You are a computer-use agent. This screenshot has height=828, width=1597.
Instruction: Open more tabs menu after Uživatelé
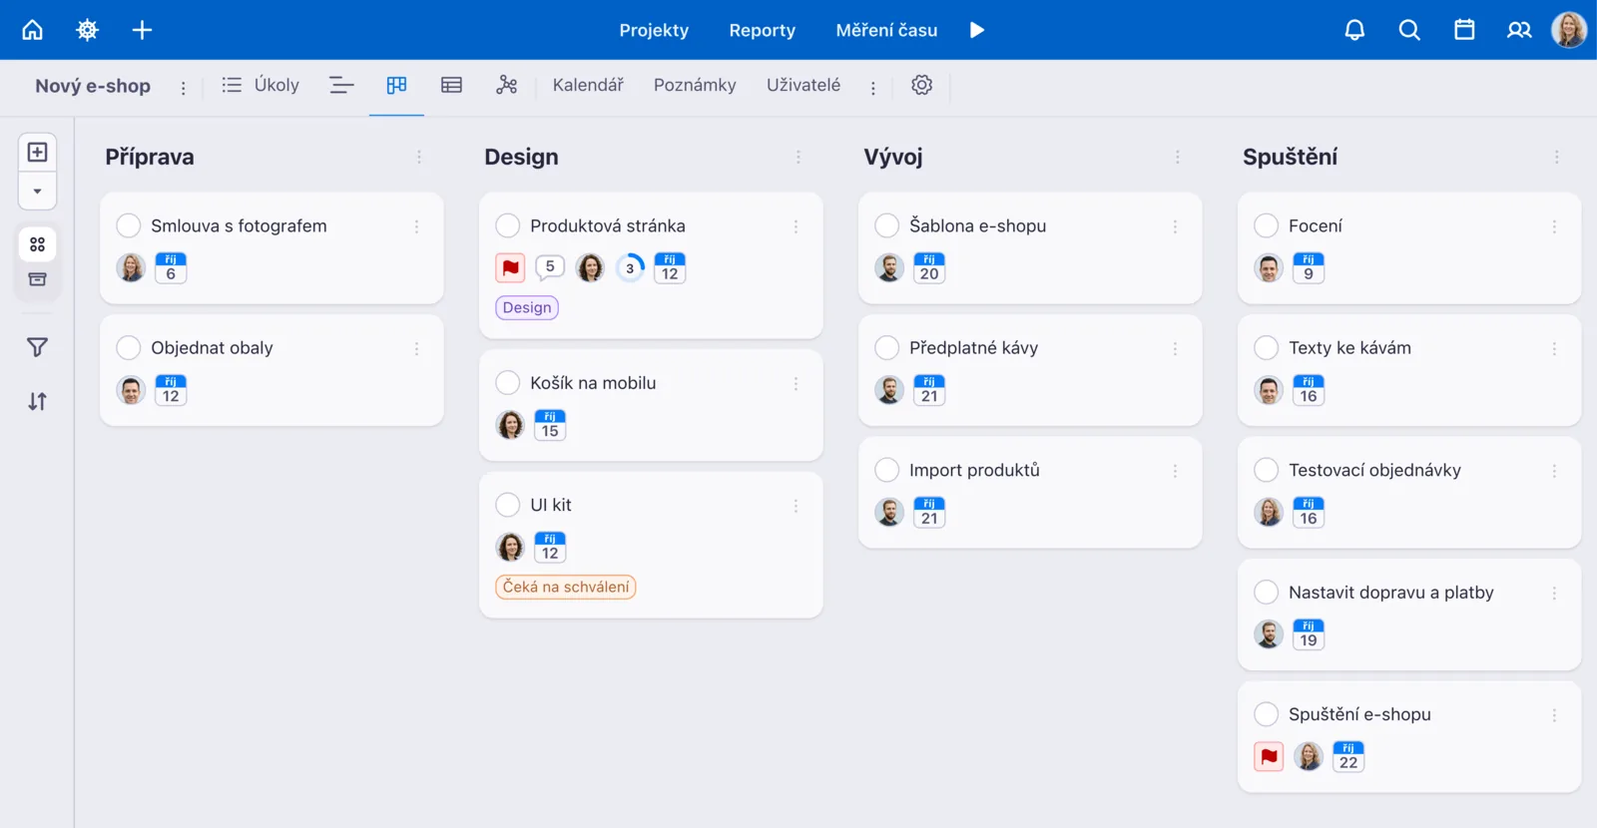[873, 88]
